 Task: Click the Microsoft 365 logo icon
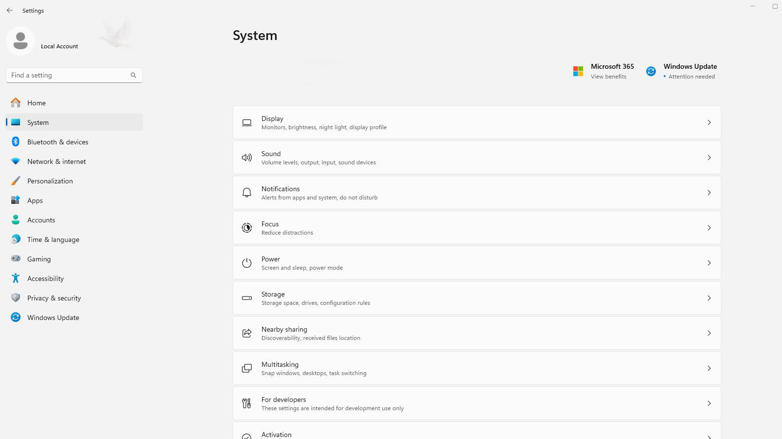coord(578,71)
